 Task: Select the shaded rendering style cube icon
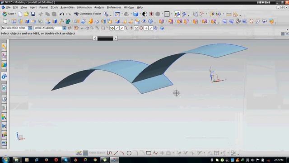pyautogui.click(x=135, y=14)
